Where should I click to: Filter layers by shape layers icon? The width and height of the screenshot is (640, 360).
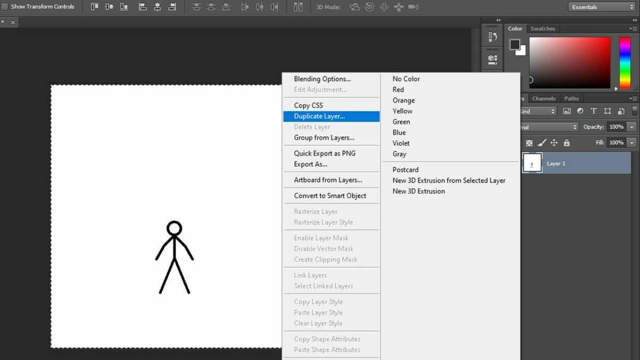(607, 111)
